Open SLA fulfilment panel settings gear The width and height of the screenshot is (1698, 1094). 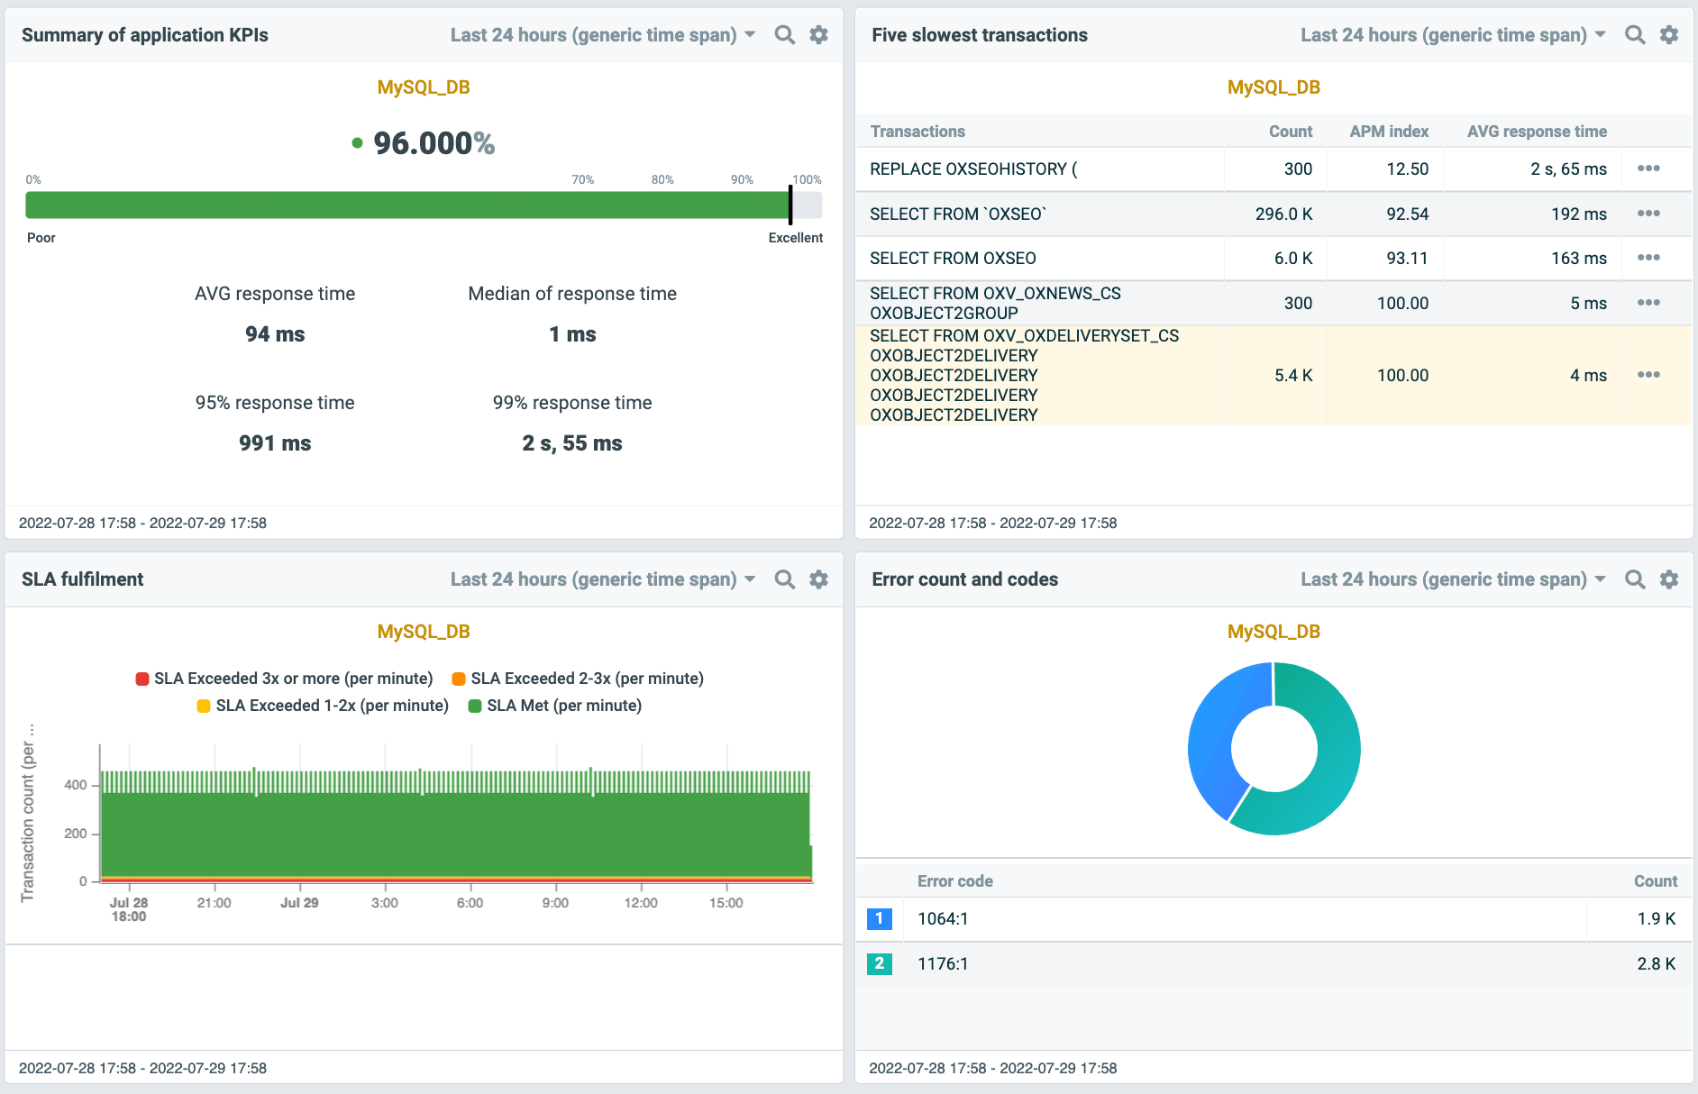point(818,579)
